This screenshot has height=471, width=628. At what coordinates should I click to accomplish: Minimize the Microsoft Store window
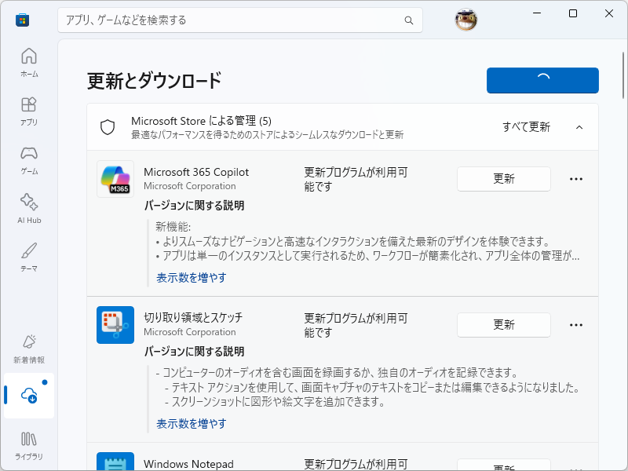point(537,13)
